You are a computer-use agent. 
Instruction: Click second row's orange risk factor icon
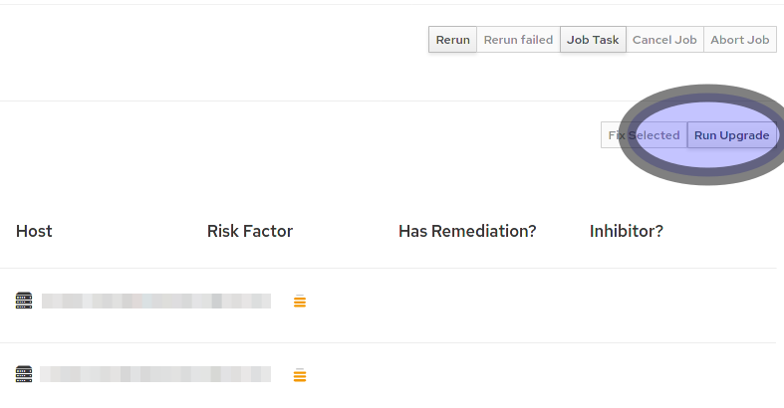(300, 375)
